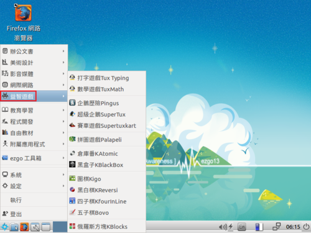Start the Pingus penguin game
The image size is (311, 233).
click(x=107, y=103)
